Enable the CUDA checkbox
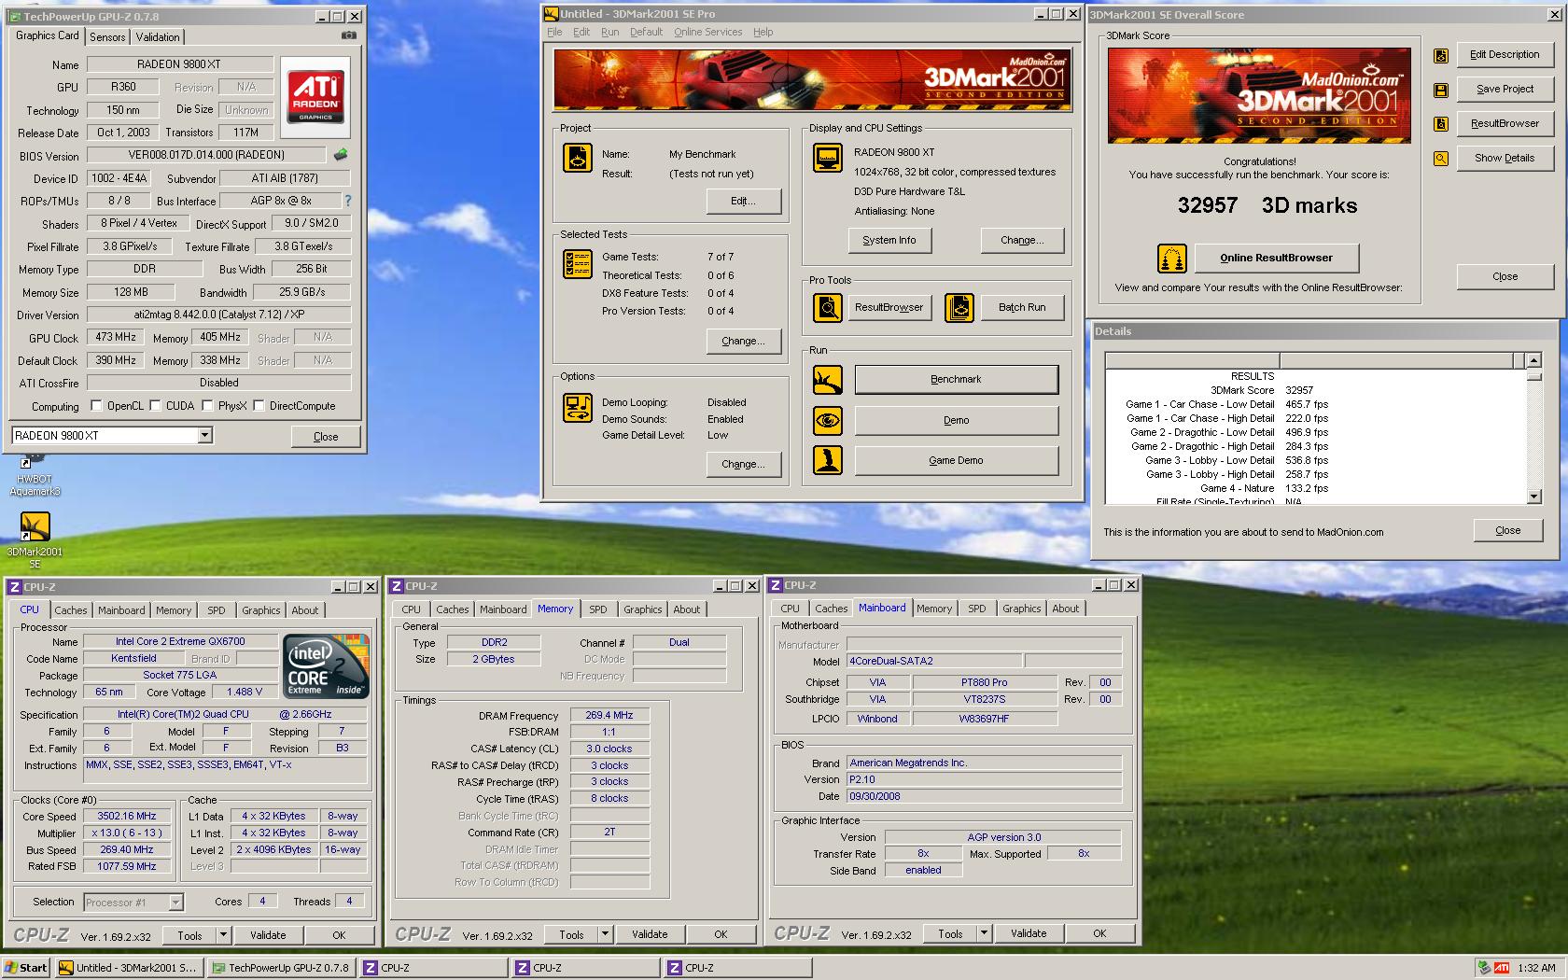The width and height of the screenshot is (1568, 980). tap(155, 406)
